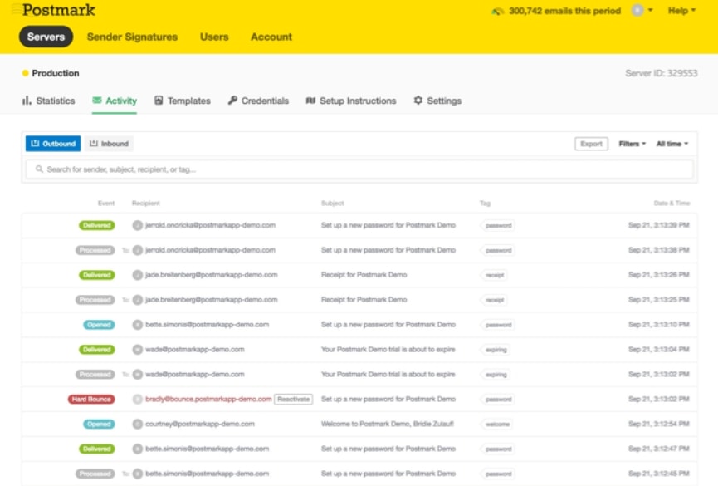Viewport: 718px width, 486px height.
Task: Open the Templates tab
Action: click(x=183, y=101)
